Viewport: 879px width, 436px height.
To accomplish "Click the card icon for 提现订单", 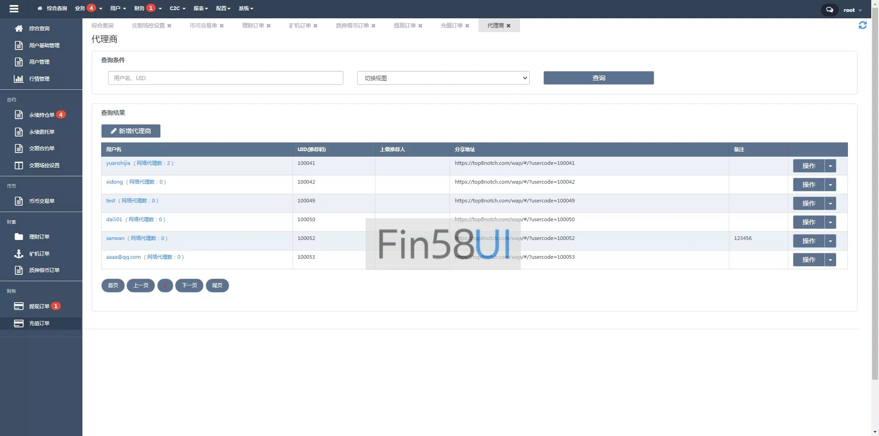I will pos(19,306).
